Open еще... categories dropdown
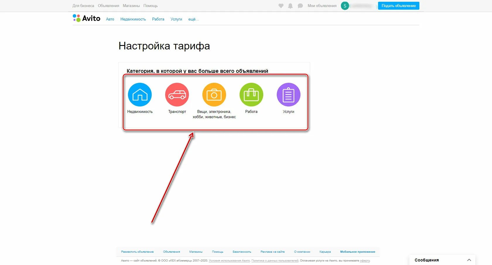Screen dimensions: 492x265 [193, 19]
